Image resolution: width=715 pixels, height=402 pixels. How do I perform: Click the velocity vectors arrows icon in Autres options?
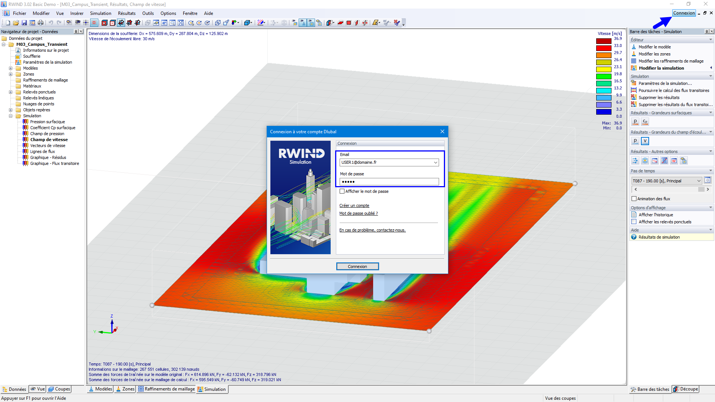pyautogui.click(x=635, y=160)
